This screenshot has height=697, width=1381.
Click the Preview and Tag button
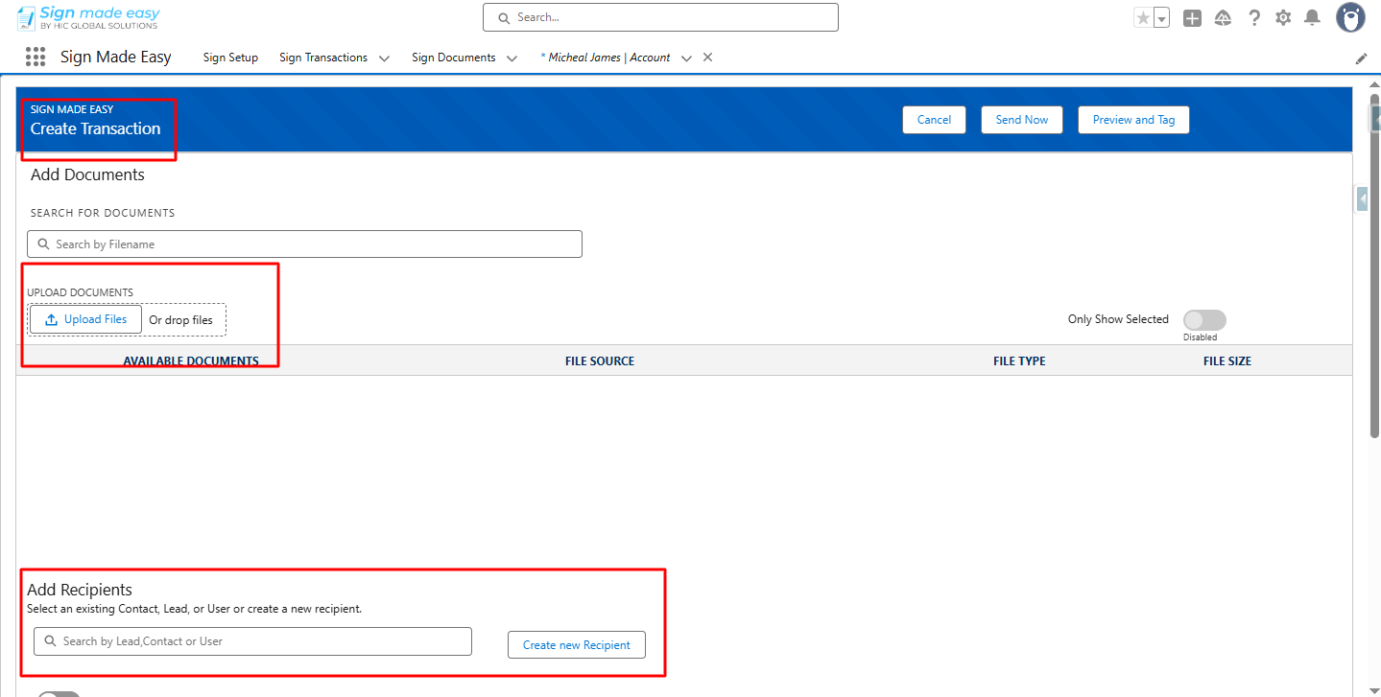tap(1132, 120)
